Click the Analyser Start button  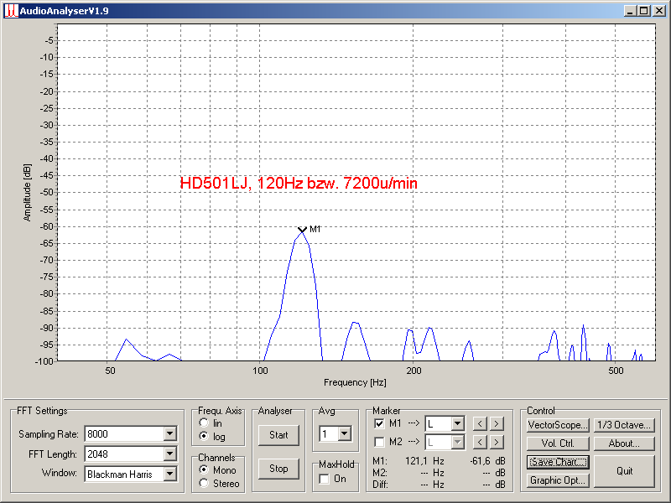278,435
